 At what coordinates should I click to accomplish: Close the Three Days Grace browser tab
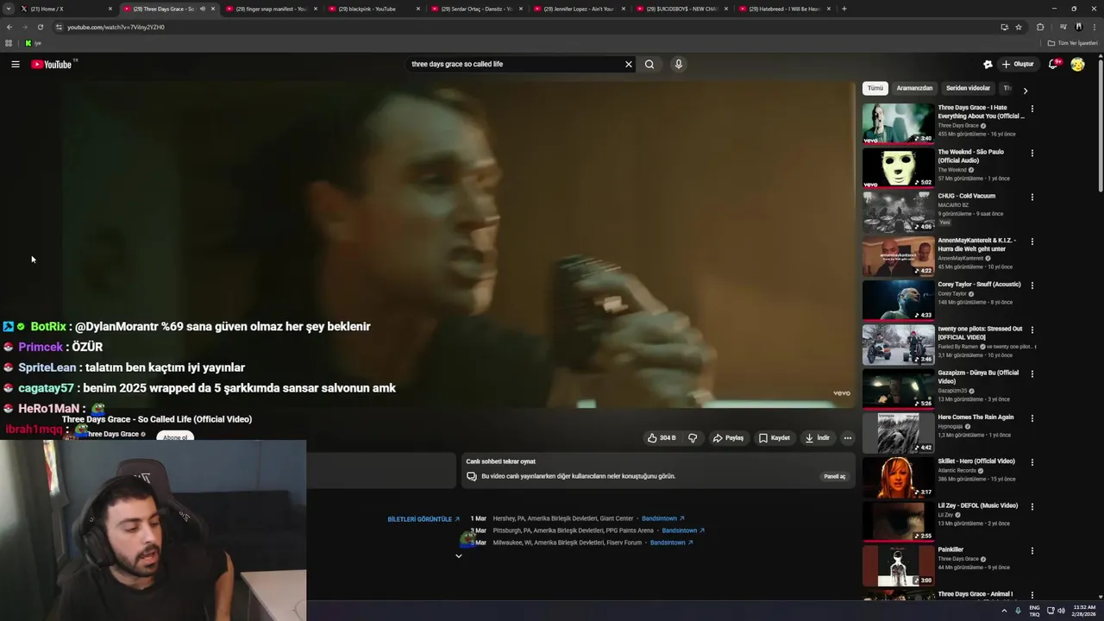(213, 9)
